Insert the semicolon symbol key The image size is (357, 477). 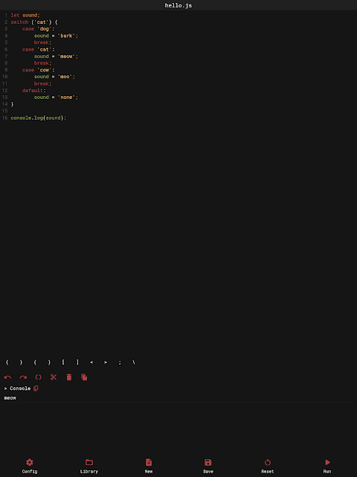click(x=120, y=362)
